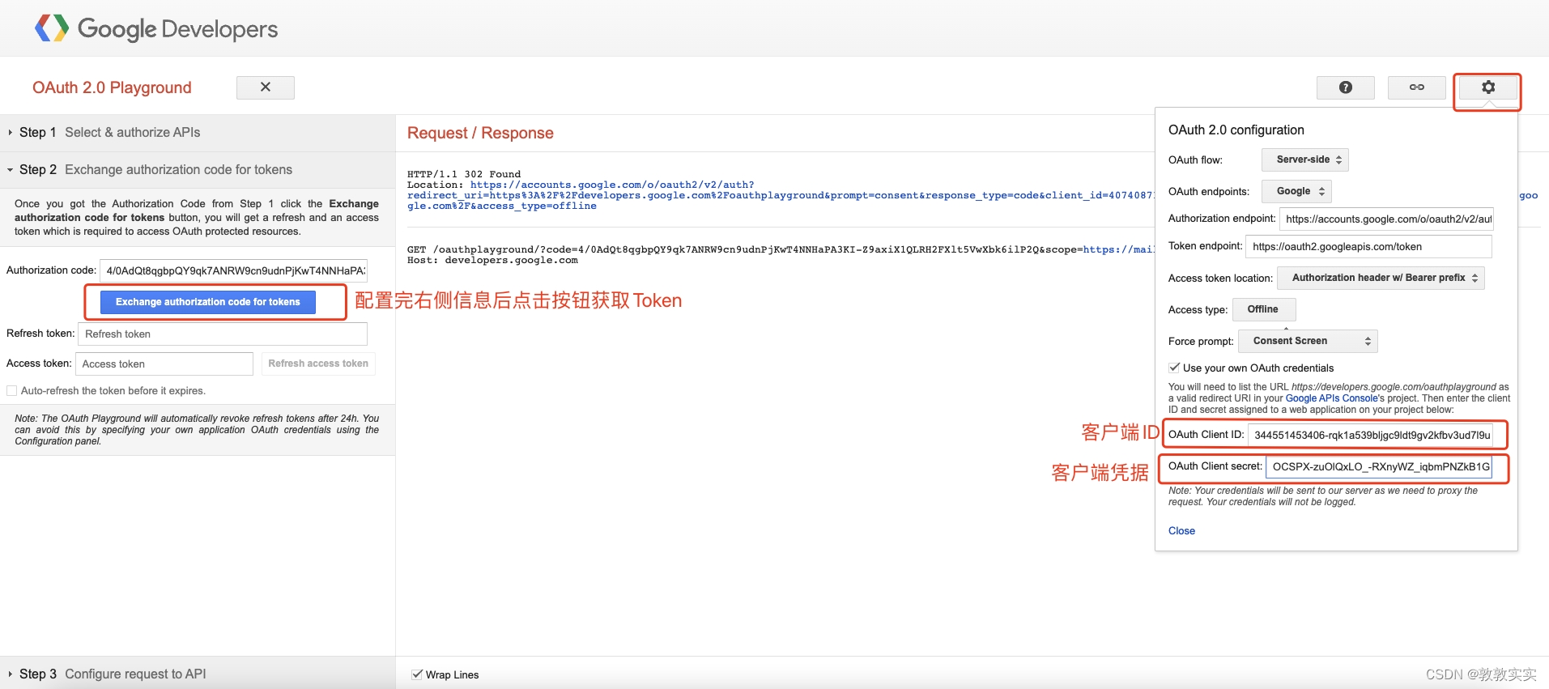
Task: Toggle the Wrap Lines checkbox
Action: point(417,674)
